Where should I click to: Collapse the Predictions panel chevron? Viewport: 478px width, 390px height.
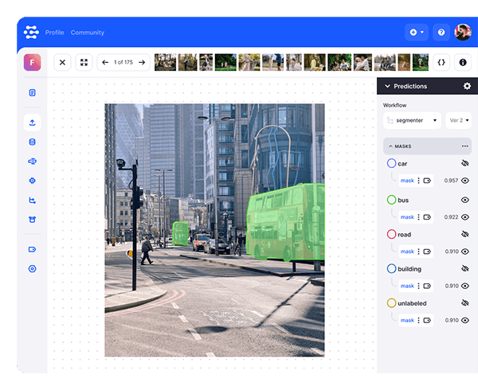387,86
